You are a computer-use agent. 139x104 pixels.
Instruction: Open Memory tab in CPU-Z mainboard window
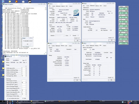click(97, 6)
